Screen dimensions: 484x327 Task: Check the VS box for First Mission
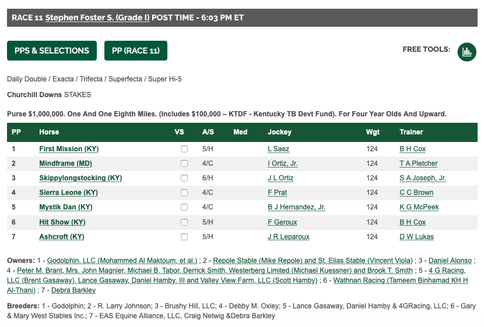[184, 149]
